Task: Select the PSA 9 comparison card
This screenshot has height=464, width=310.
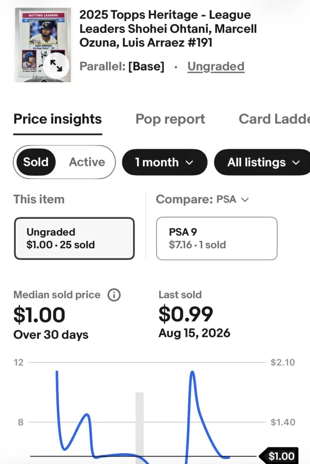Action: pyautogui.click(x=216, y=238)
